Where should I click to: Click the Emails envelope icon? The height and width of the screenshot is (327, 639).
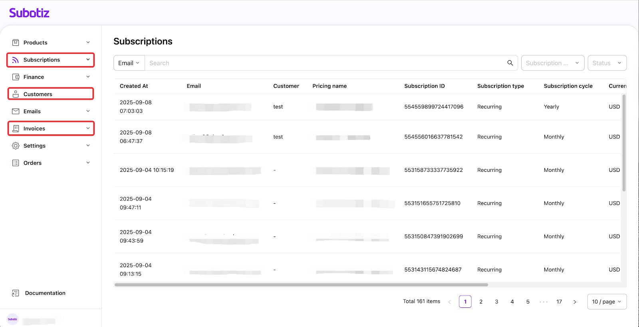16,111
